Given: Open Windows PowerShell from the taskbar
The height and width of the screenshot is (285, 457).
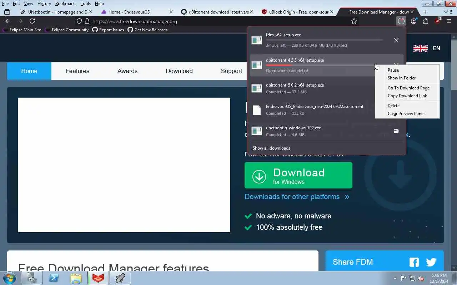Looking at the screenshot, I should pyautogui.click(x=54, y=278).
